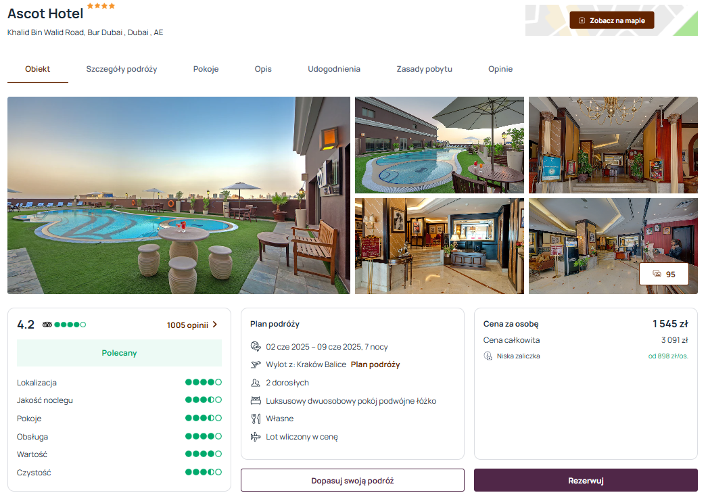This screenshot has height=497, width=708.
Task: Select the Szczegóły podróży tab
Action: click(x=122, y=69)
